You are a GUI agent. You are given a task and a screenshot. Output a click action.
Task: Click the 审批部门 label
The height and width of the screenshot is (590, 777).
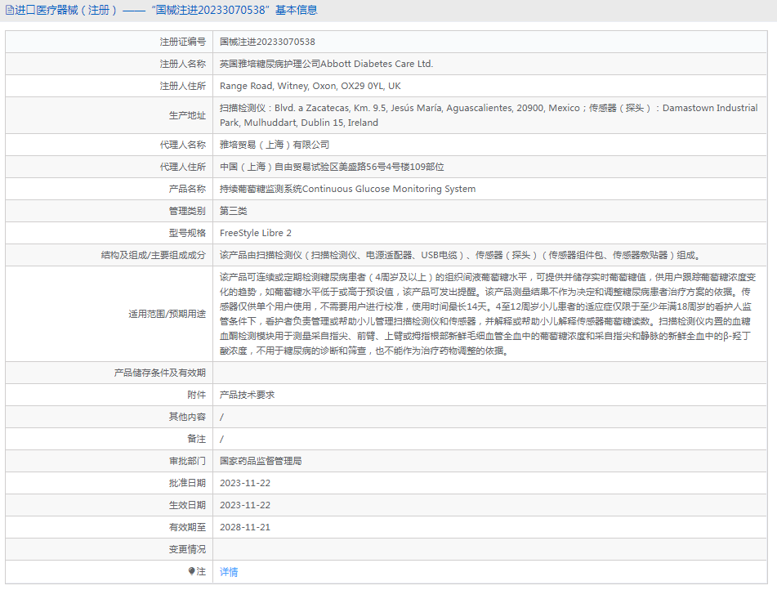point(187,461)
